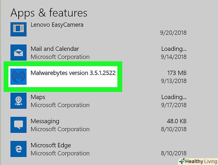Click Malwarebytes install date 9/13/2018
This screenshot has height=165, width=218.
(x=173, y=81)
